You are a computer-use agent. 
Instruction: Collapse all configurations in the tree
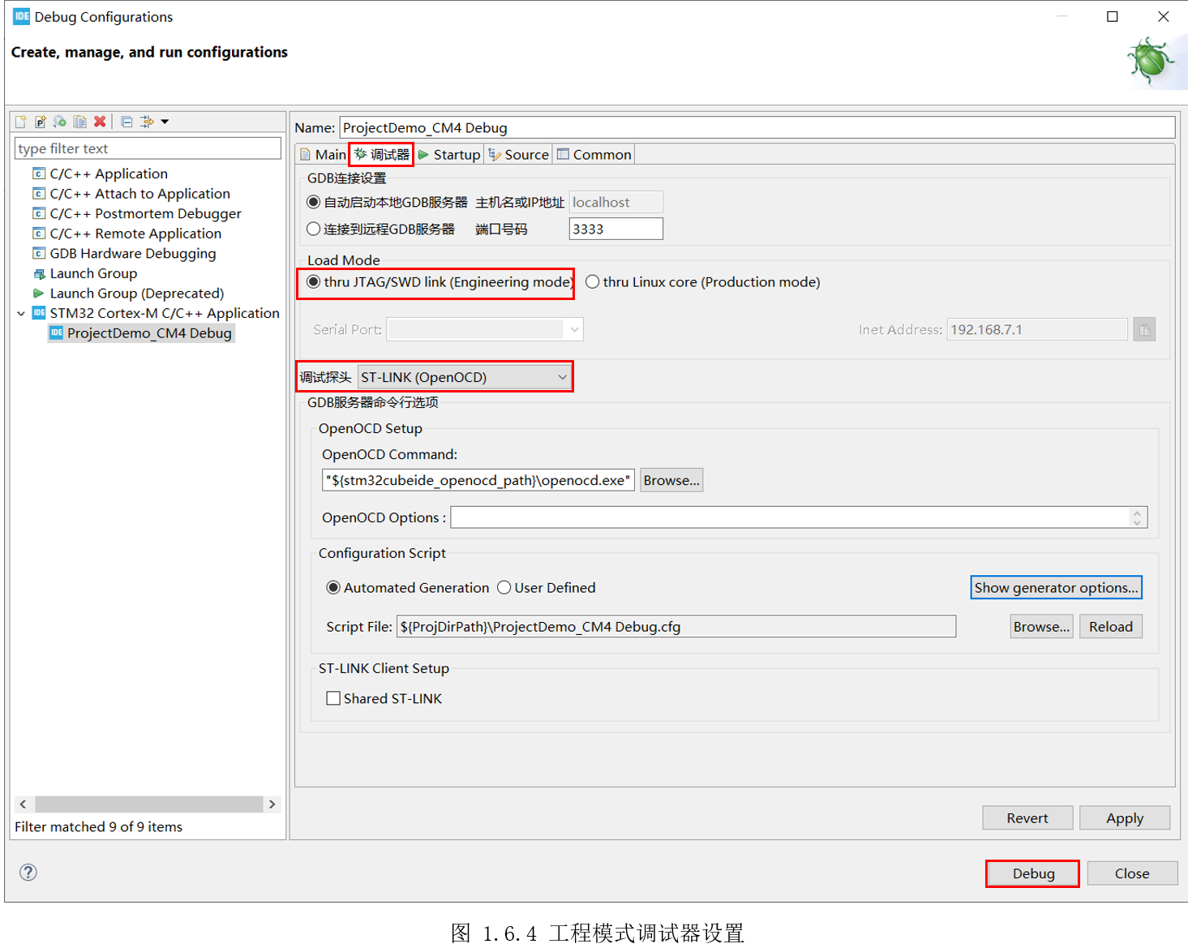[127, 122]
